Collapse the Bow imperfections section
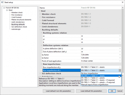Screen dimensions: 125x95 click(x=41, y=64)
